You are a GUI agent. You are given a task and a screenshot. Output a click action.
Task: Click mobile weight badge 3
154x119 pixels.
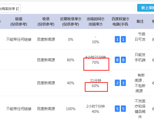[x=123, y=83]
